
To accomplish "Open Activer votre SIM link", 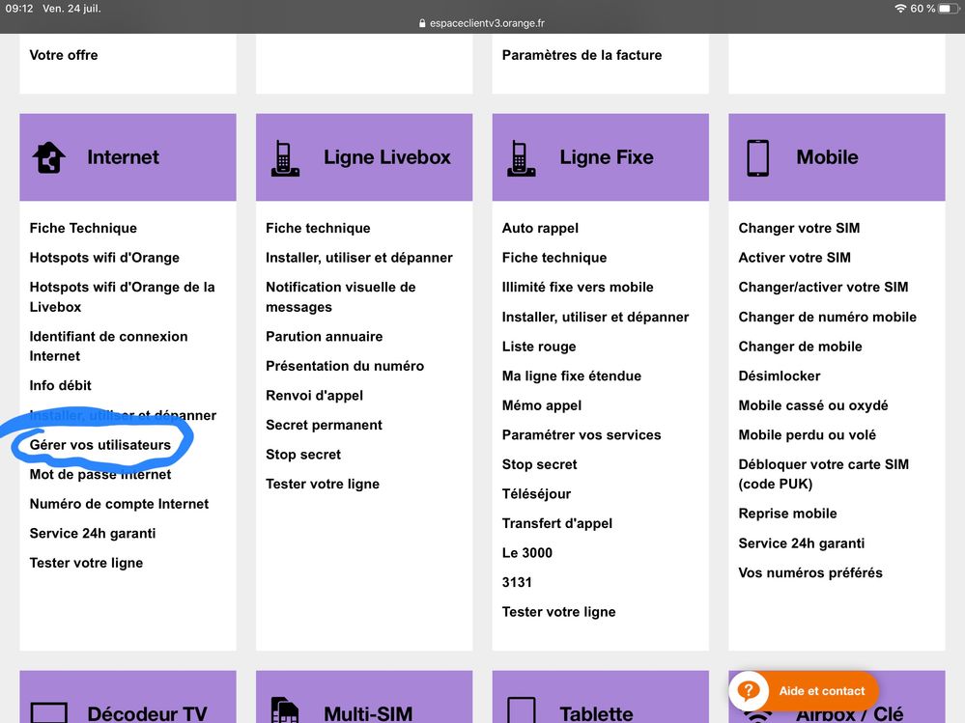I will (x=795, y=258).
